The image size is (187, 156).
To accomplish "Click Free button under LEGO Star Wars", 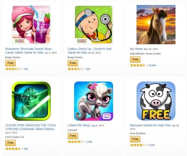I will (10, 143).
